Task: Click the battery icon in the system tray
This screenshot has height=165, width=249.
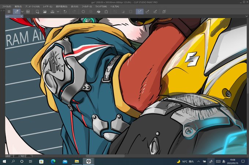Action: click(204, 161)
